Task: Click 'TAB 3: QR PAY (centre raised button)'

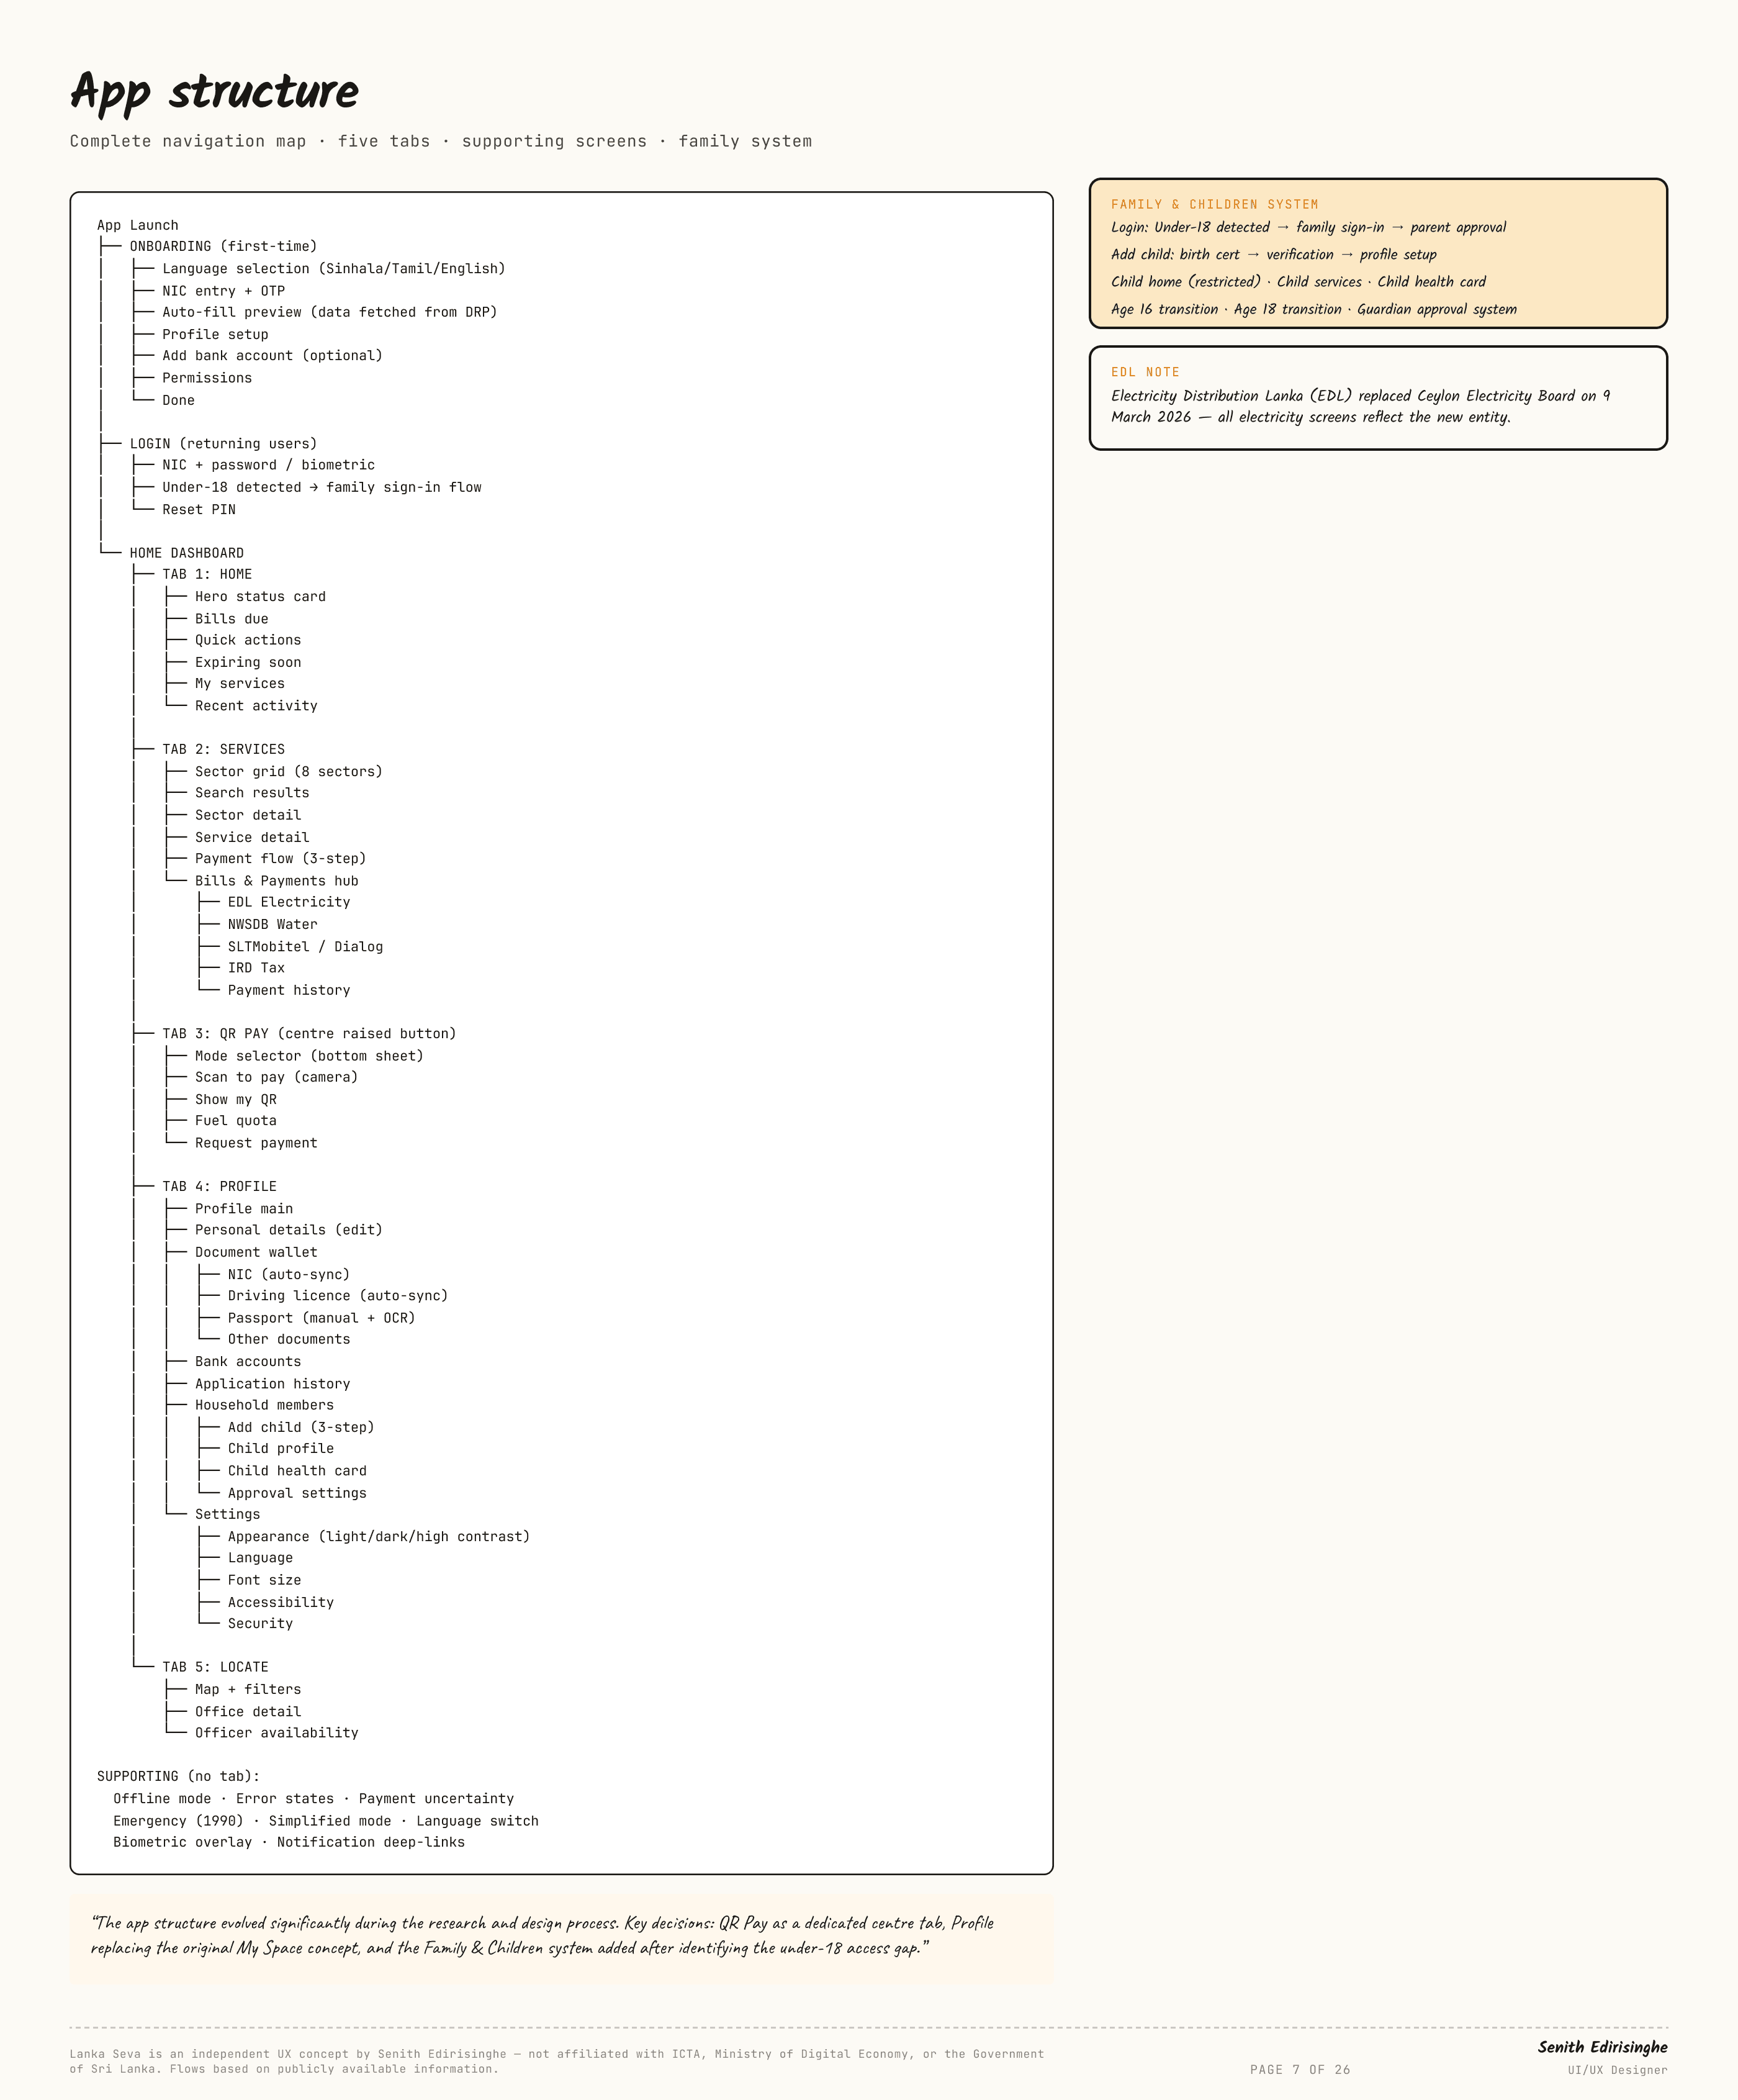Action: 309,1033
